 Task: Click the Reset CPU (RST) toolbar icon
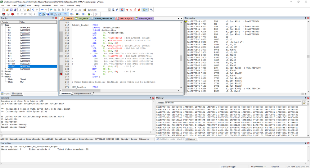pyautogui.click(x=3, y=14)
